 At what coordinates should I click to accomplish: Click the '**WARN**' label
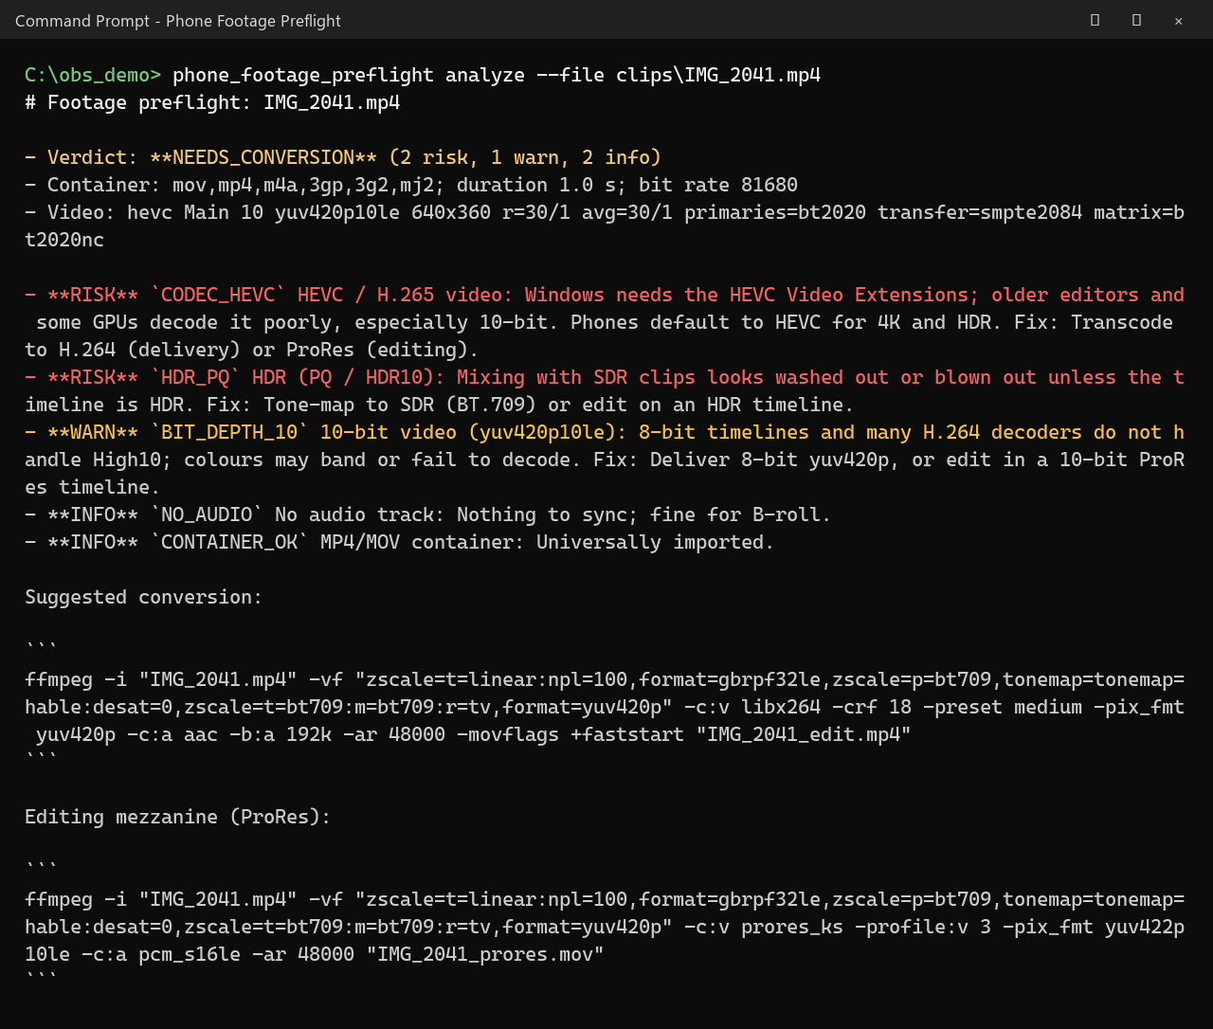93,432
